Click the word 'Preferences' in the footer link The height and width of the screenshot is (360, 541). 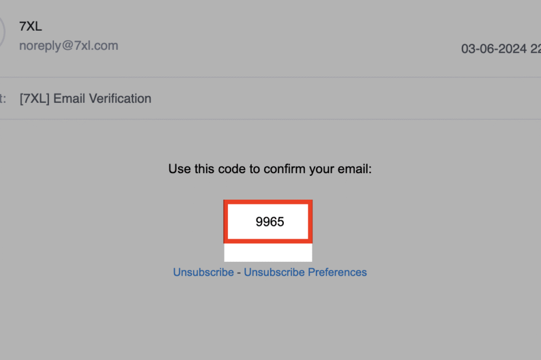point(337,272)
